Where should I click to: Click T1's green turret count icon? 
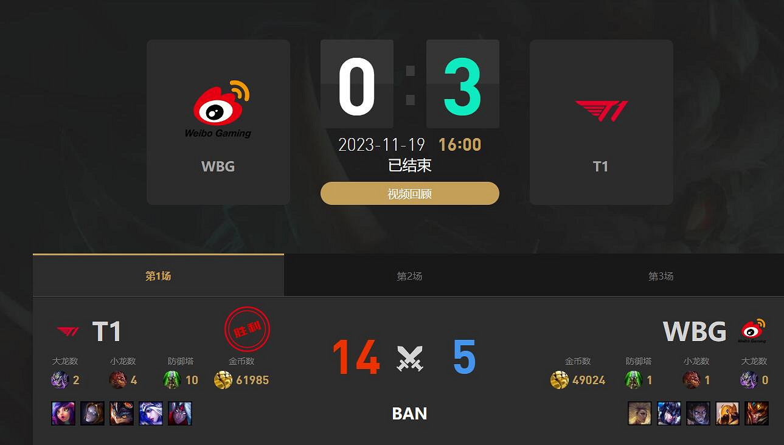point(172,380)
